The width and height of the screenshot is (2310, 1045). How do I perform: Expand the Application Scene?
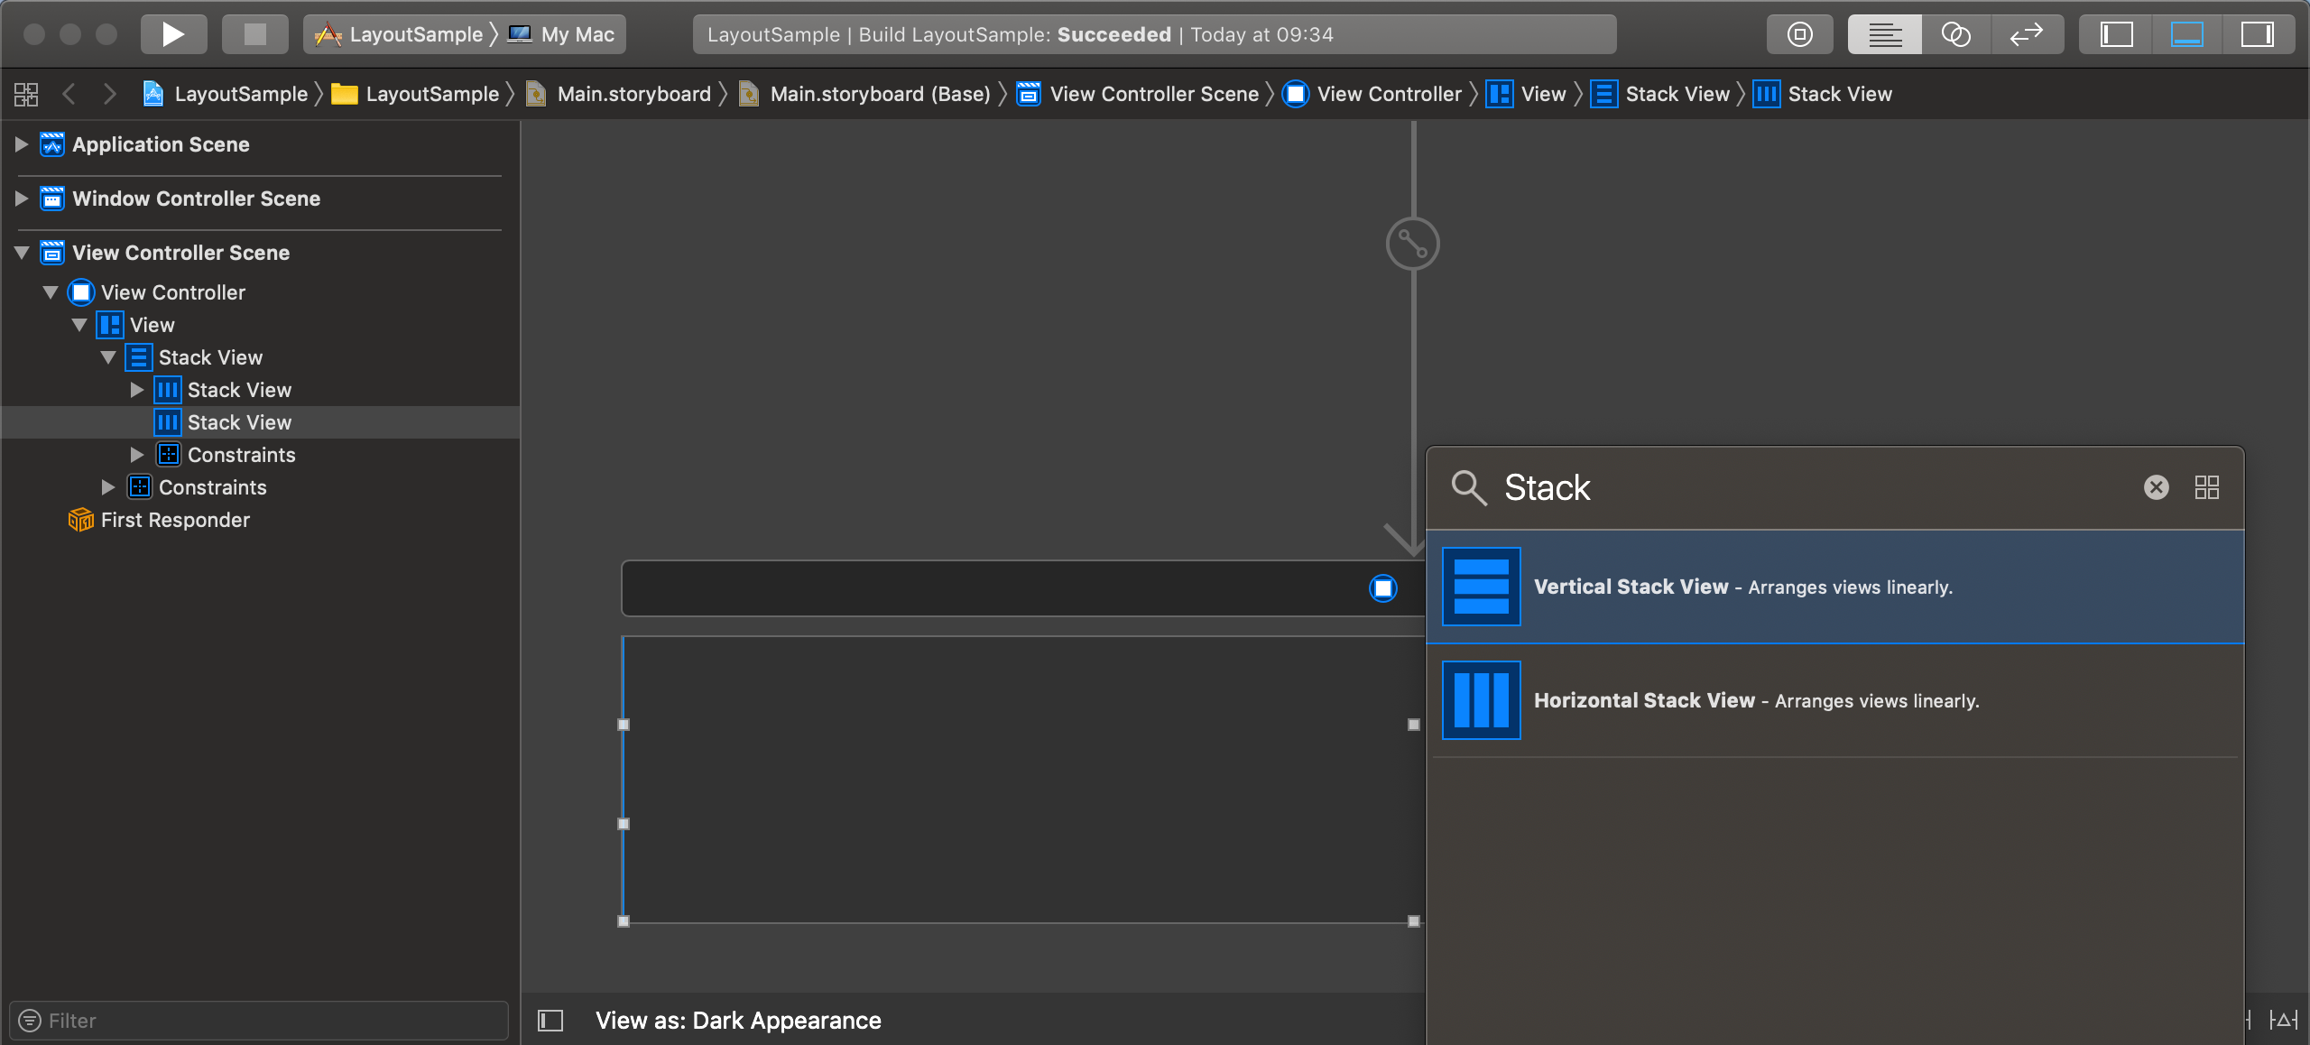point(19,144)
